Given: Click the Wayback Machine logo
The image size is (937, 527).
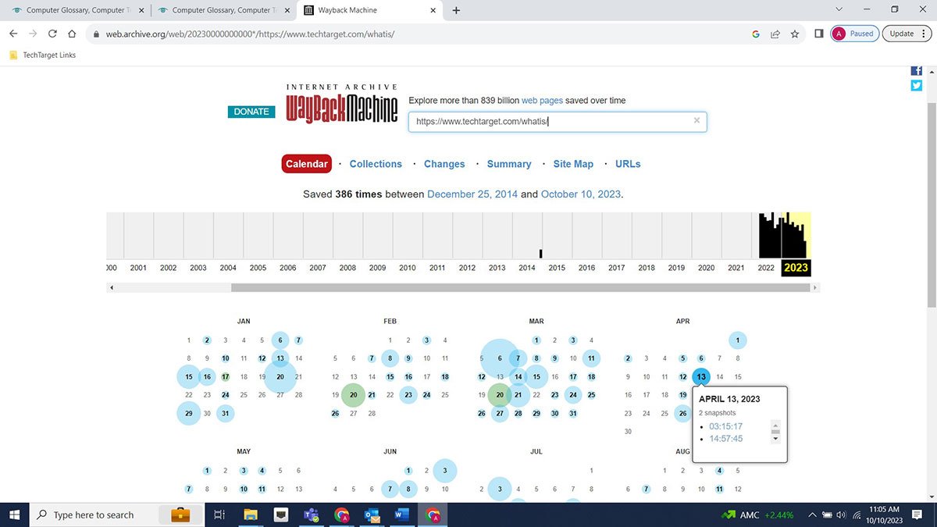Looking at the screenshot, I should (342, 105).
